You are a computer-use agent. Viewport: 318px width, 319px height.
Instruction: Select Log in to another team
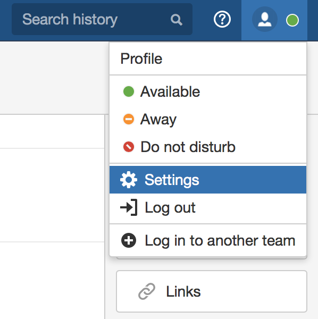pyautogui.click(x=208, y=240)
